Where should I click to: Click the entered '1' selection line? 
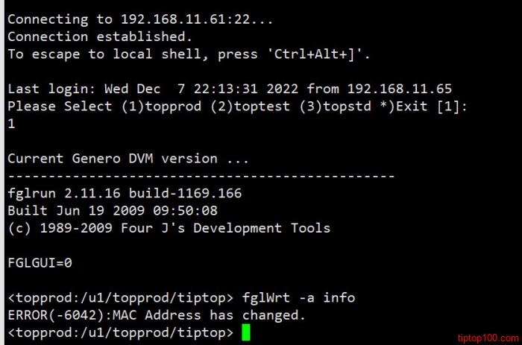[x=12, y=124]
